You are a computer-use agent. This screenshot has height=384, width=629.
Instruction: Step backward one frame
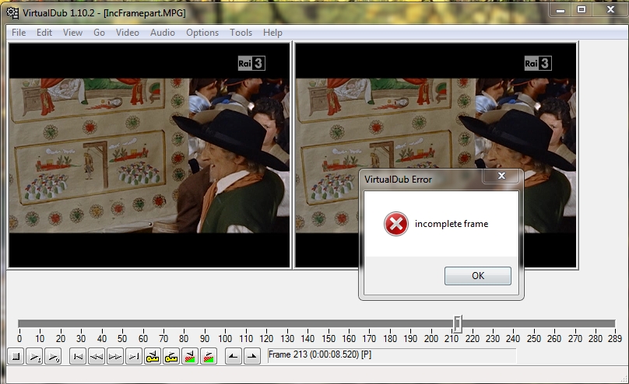click(97, 356)
